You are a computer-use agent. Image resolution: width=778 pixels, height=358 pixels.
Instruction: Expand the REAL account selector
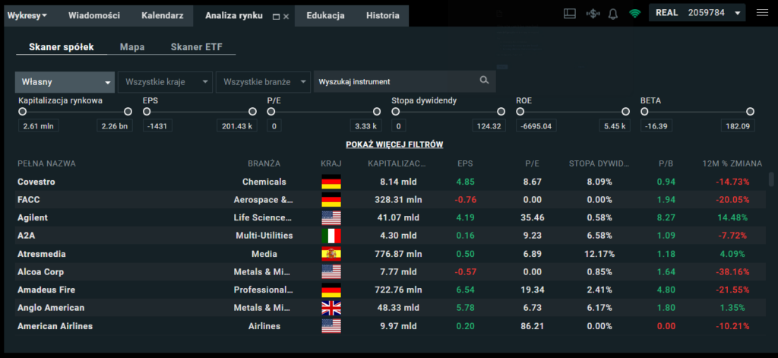pos(697,13)
